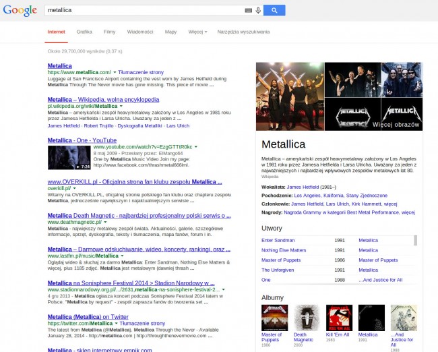
Task: Switch to the Wiadomości tab
Action: pyautogui.click(x=140, y=32)
